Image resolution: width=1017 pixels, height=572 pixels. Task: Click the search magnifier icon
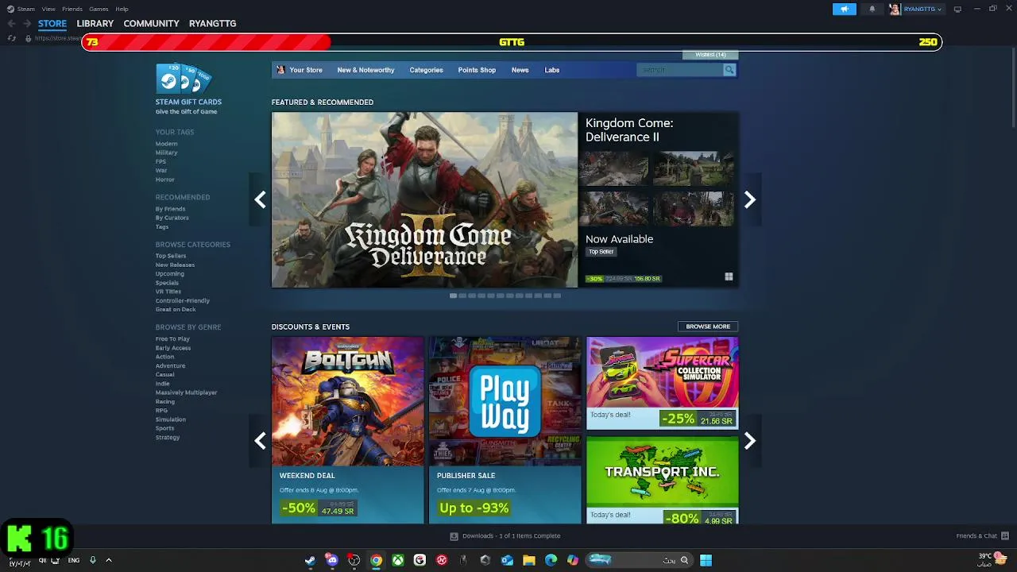[x=729, y=70]
